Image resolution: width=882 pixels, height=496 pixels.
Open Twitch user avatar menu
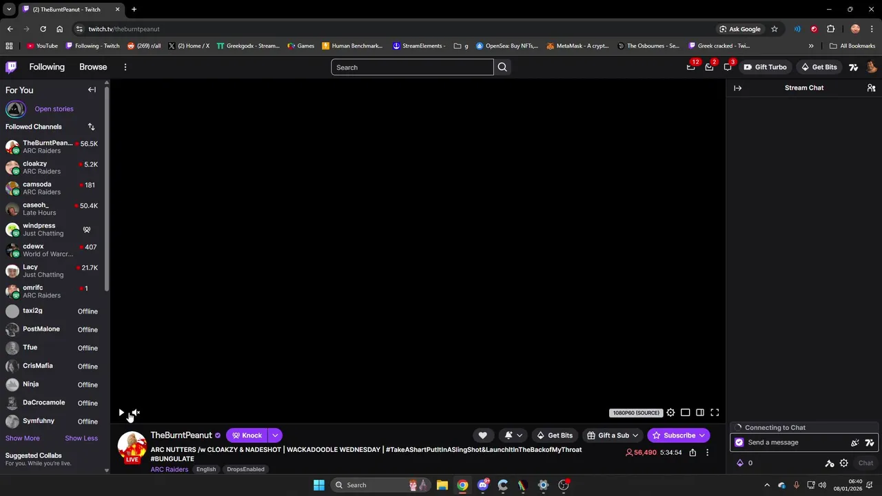pos(871,67)
